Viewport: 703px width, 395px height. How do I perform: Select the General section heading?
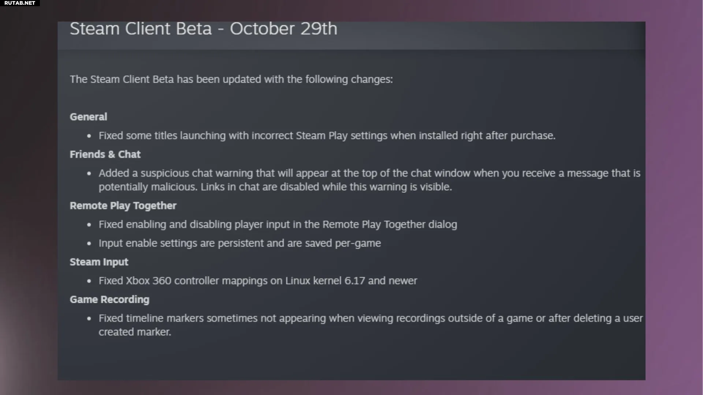(x=88, y=117)
